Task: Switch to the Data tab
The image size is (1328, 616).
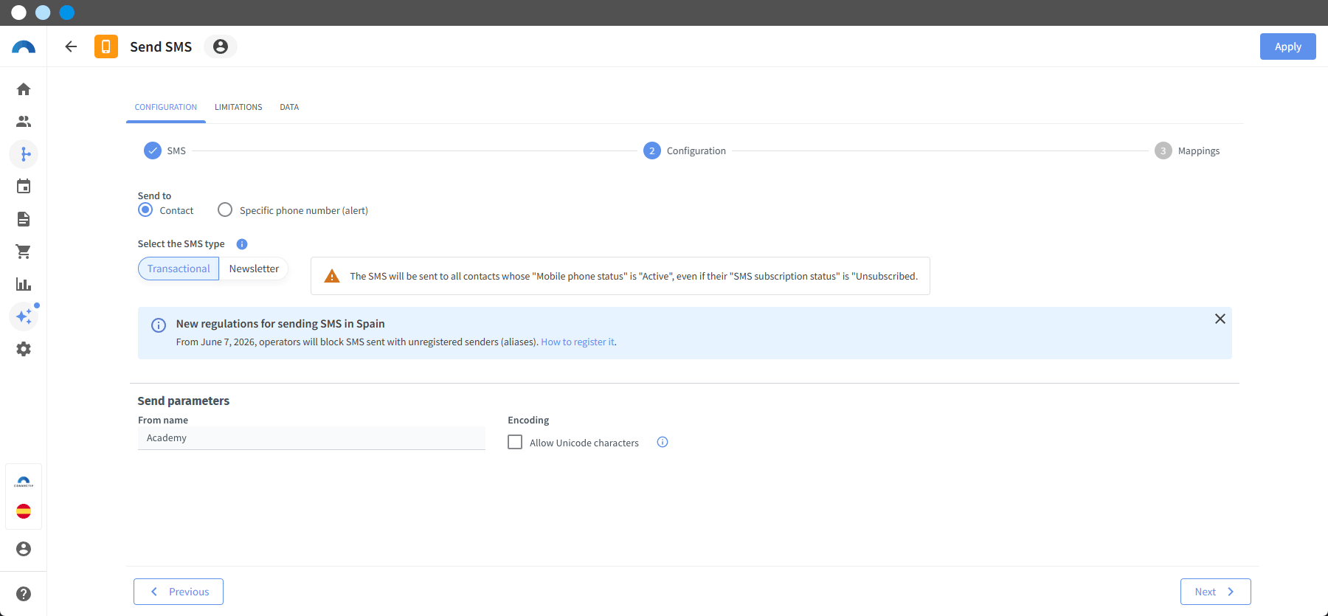Action: (289, 107)
